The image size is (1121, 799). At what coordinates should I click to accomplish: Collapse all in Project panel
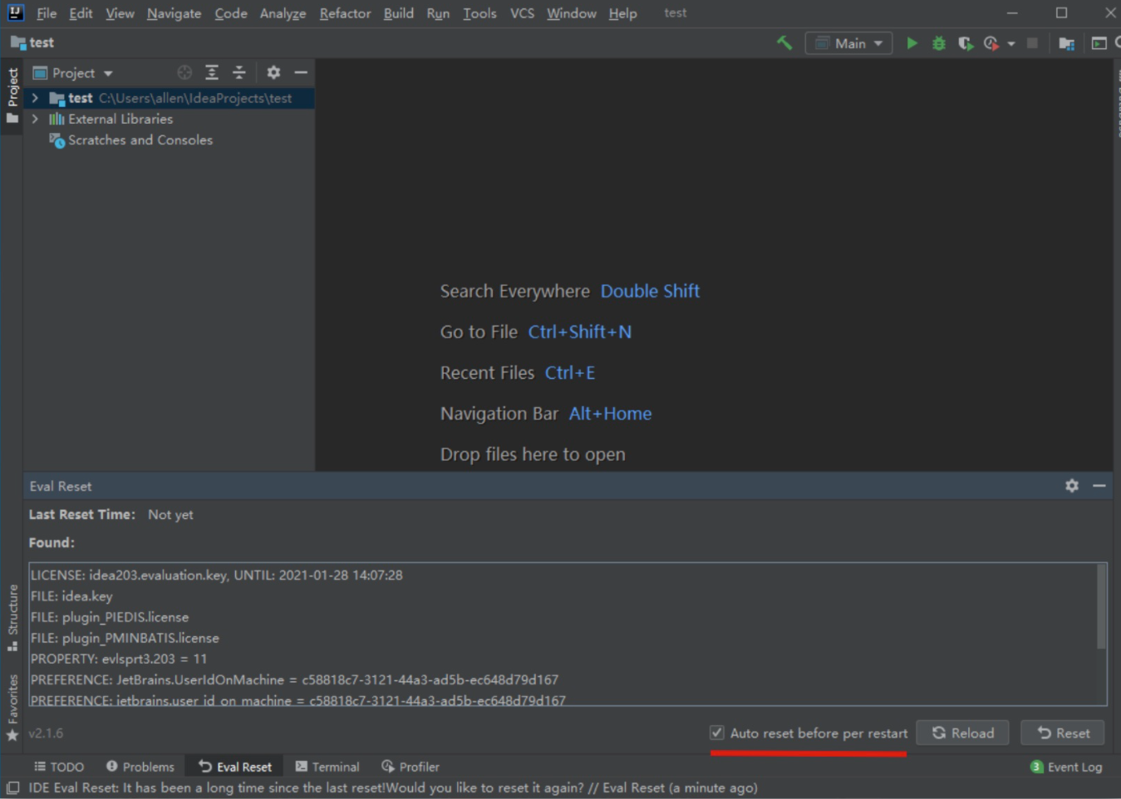(238, 72)
